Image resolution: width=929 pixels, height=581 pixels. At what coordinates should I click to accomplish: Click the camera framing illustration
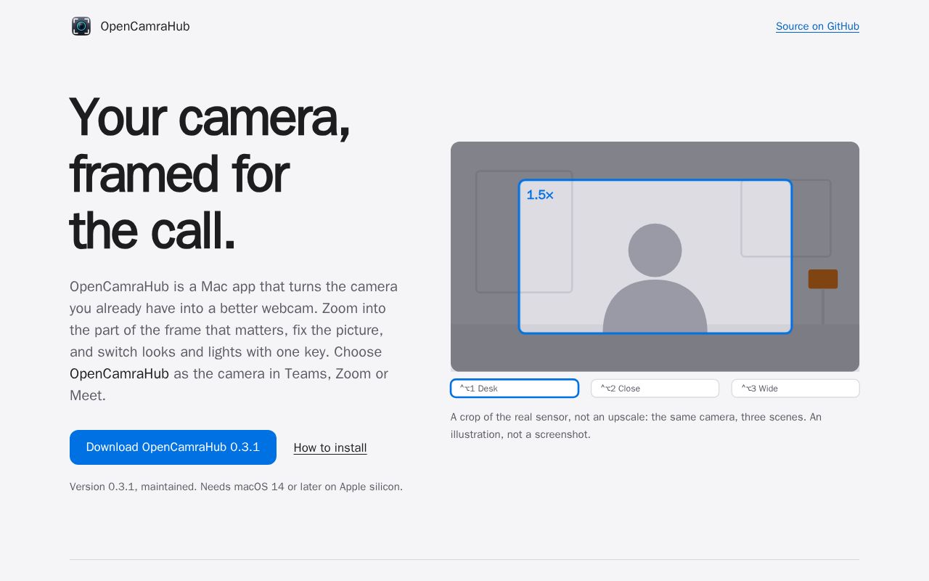tap(655, 256)
